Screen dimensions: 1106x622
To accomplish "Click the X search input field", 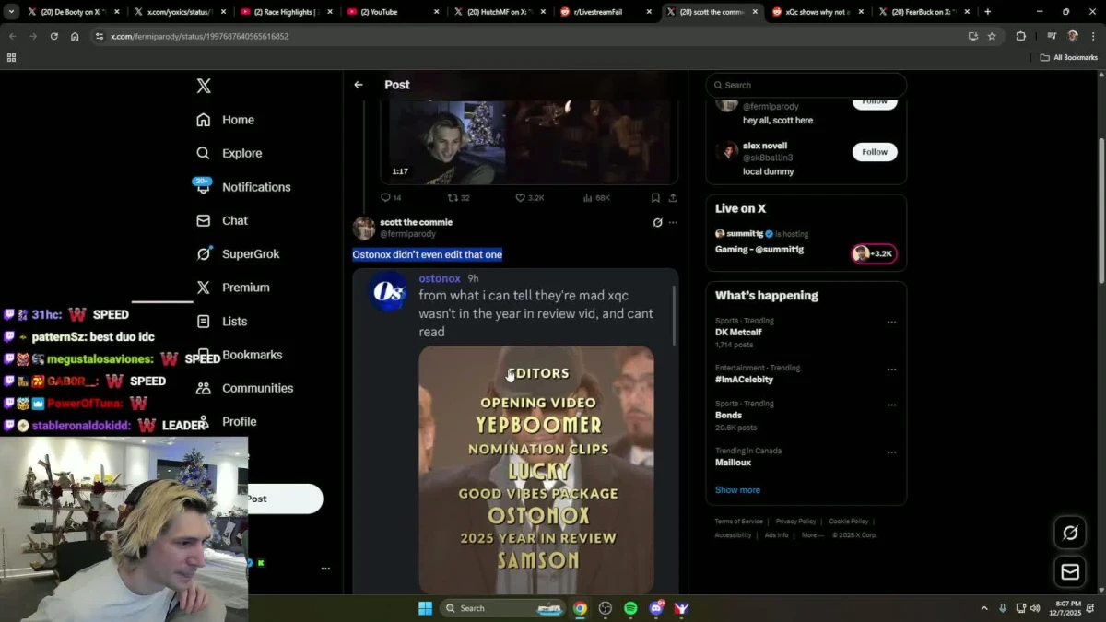I will pyautogui.click(x=811, y=85).
